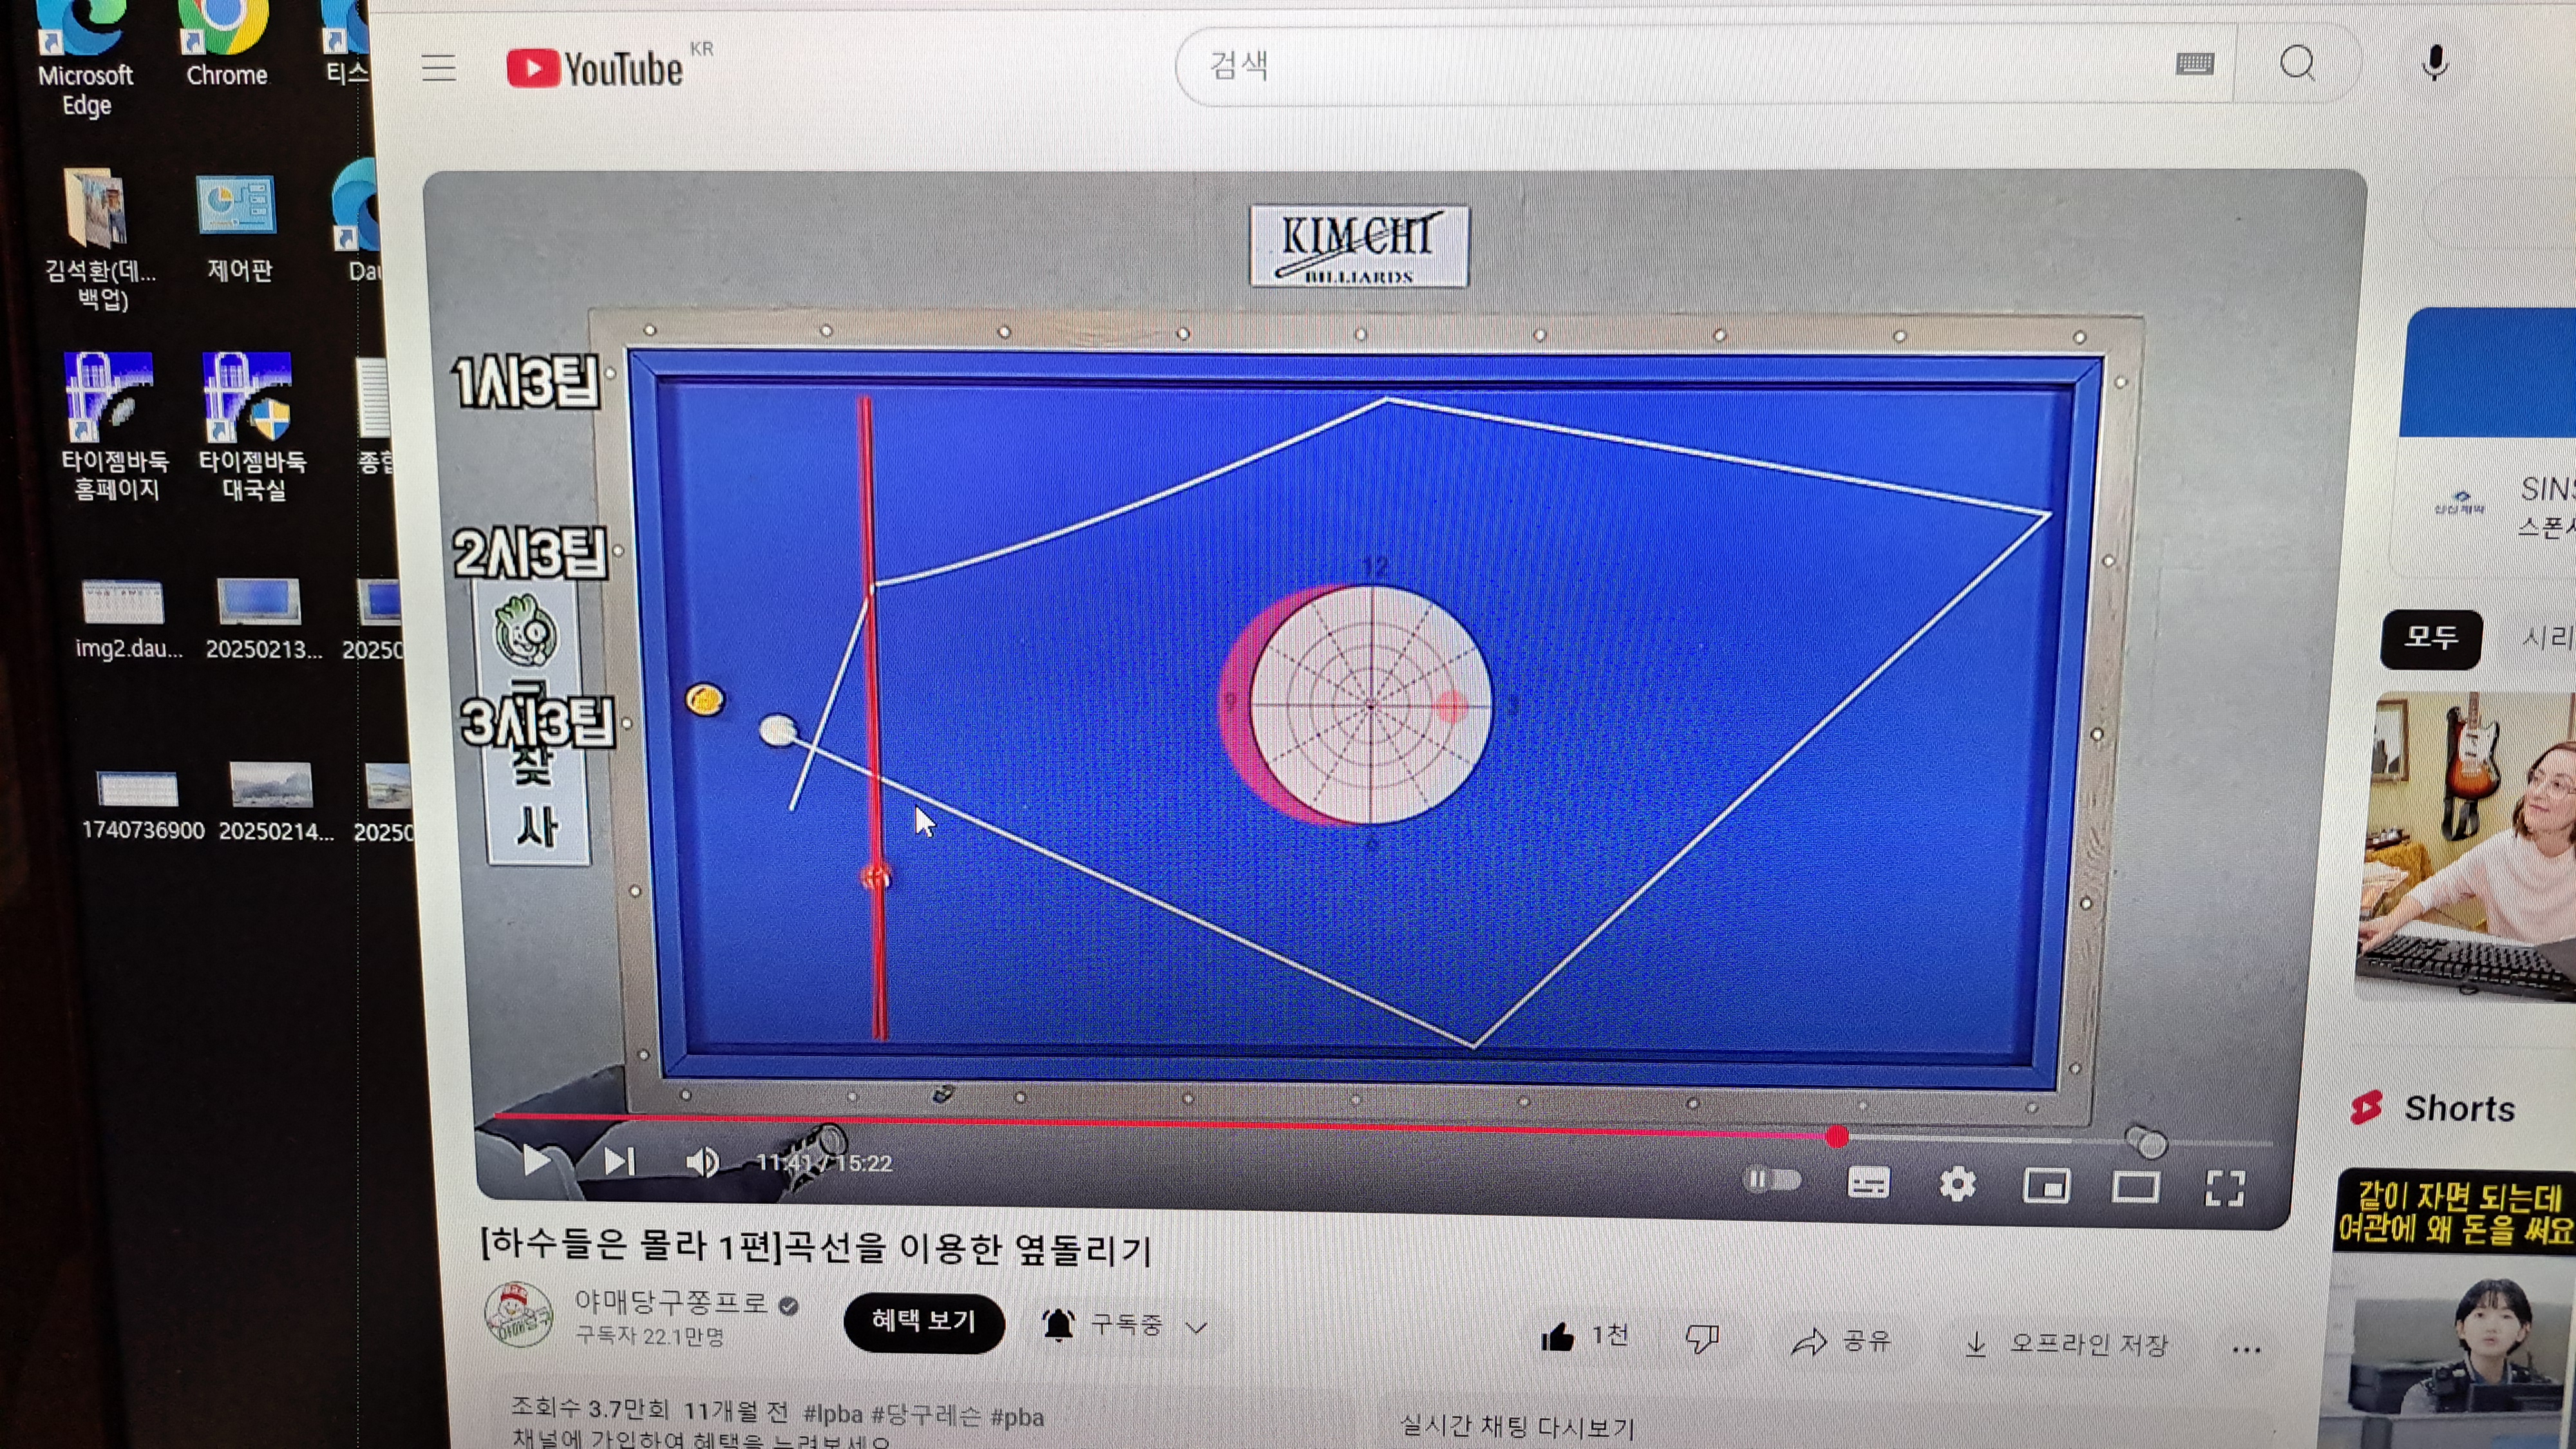Screen dimensions: 2576x1449
Task: Select the 김석환 backup folder icon
Action: pyautogui.click(x=98, y=240)
